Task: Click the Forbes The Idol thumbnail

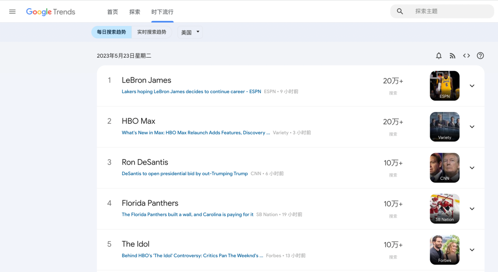Action: pyautogui.click(x=445, y=250)
